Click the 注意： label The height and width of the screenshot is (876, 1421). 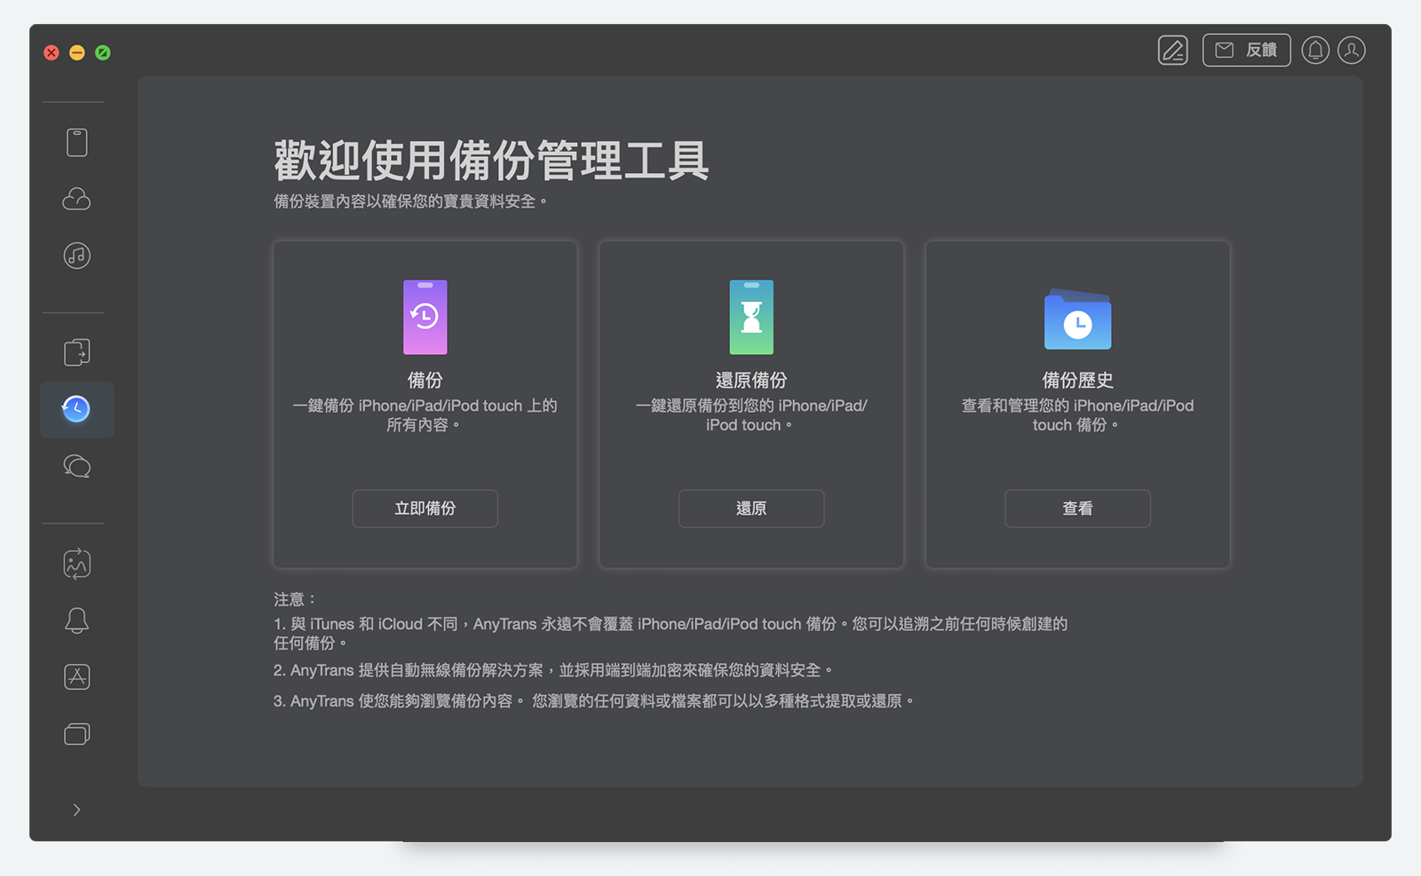pyautogui.click(x=295, y=599)
